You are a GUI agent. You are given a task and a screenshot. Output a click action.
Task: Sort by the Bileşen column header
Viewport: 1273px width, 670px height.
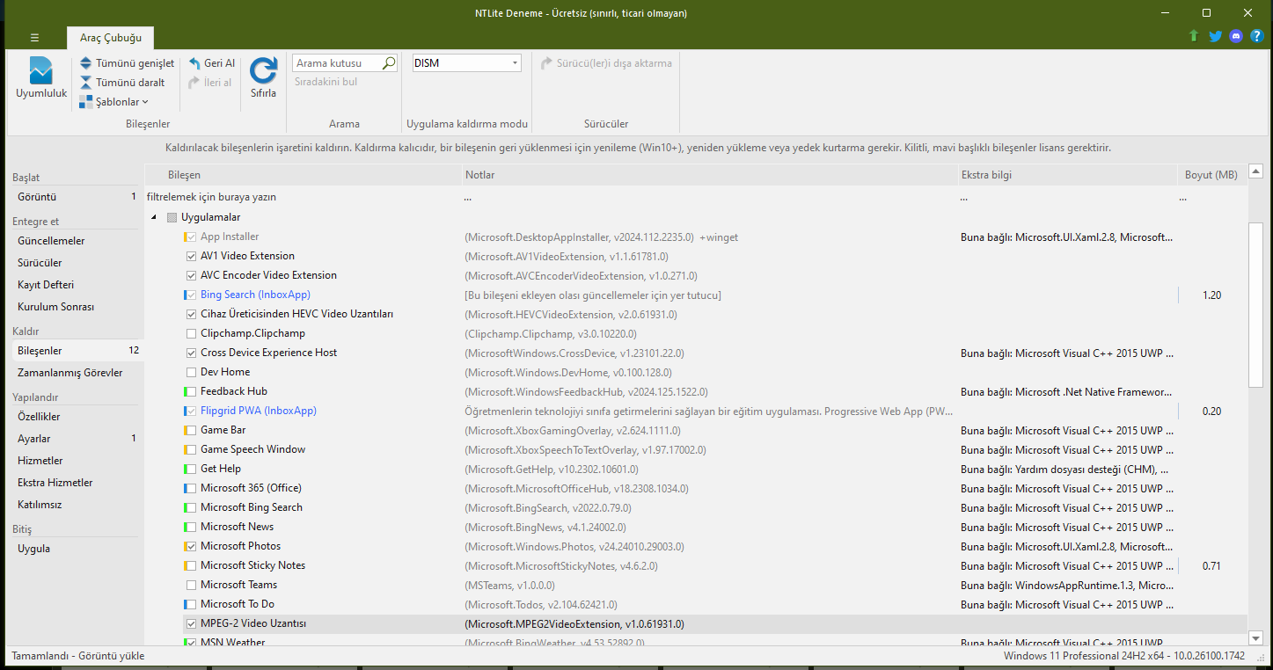pyautogui.click(x=303, y=175)
